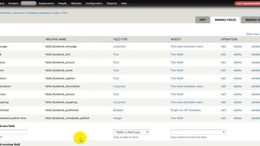
Task: Delete the field_facebook_picture field
Action: 238,62
